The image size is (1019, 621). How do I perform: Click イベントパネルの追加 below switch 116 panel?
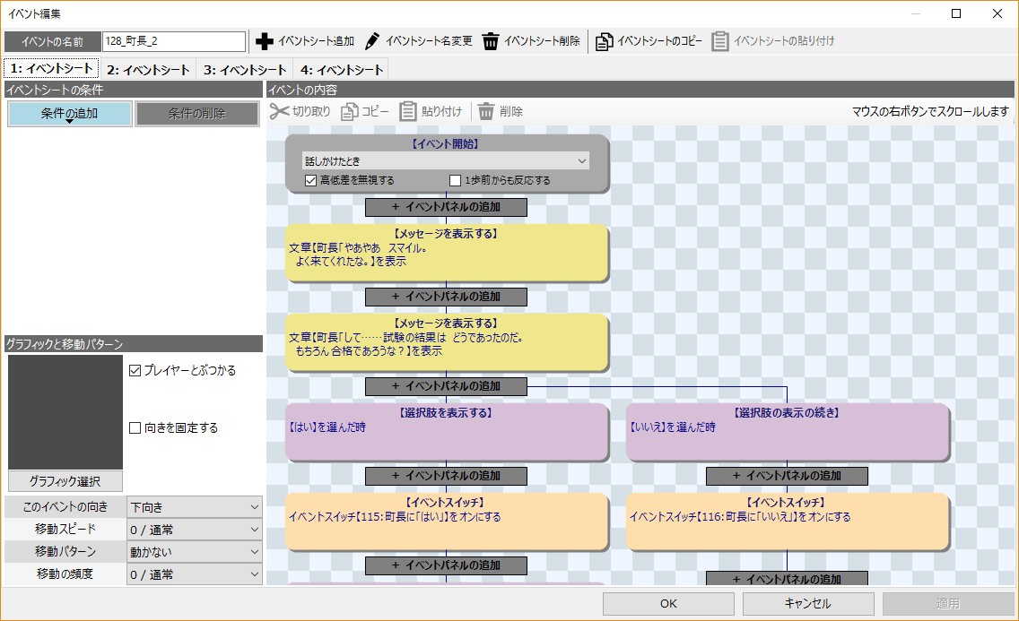(x=787, y=578)
